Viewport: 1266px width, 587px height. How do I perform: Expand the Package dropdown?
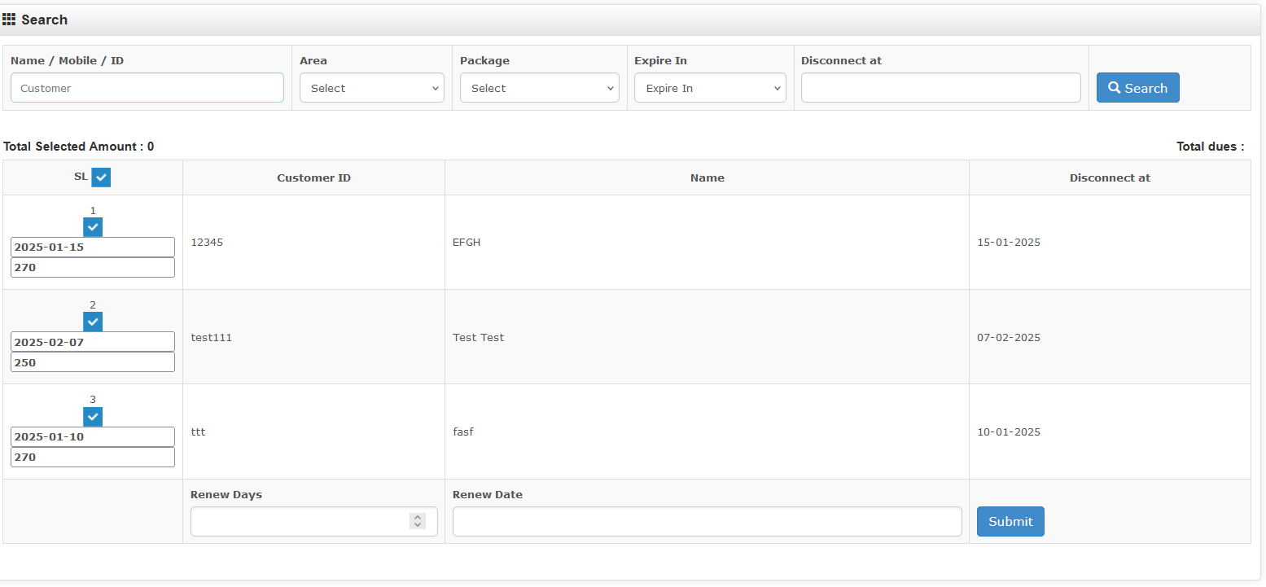click(x=539, y=88)
